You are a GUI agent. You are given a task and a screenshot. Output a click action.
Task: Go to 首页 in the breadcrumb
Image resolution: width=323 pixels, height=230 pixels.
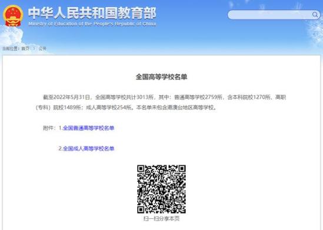pos(25,49)
